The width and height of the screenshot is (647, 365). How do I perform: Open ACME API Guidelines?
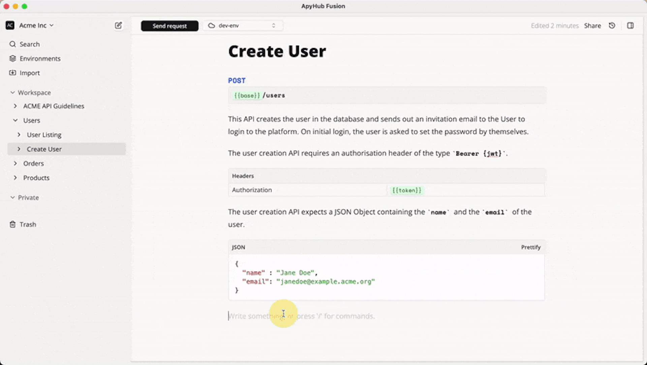click(x=54, y=106)
